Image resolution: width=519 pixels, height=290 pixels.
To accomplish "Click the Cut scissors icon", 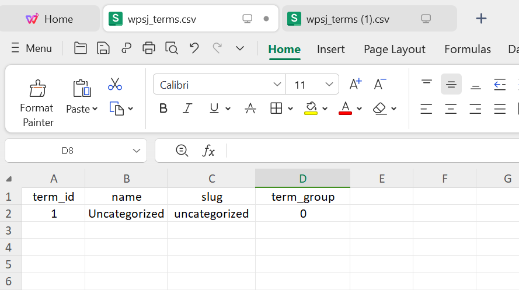I will coord(115,85).
